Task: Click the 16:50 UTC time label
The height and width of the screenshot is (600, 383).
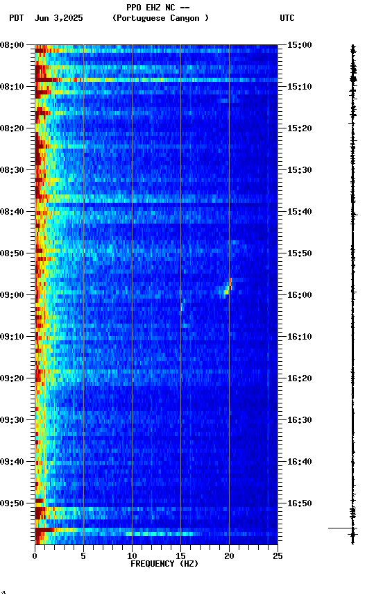Action: [300, 503]
